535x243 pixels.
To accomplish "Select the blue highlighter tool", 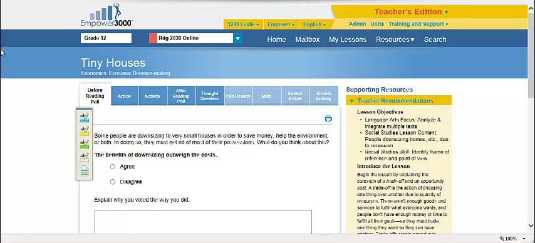I will coord(84,118).
